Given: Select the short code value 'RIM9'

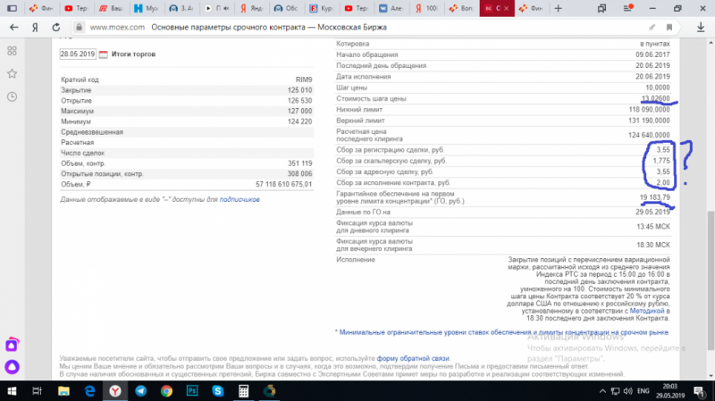Looking at the screenshot, I should pos(304,79).
